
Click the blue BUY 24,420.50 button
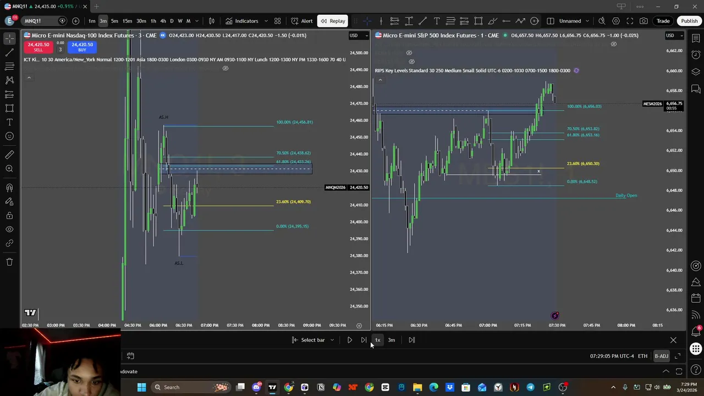point(82,47)
